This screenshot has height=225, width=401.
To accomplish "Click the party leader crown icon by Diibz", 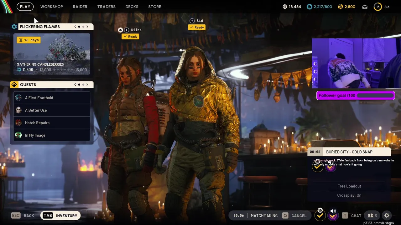I will click(120, 30).
